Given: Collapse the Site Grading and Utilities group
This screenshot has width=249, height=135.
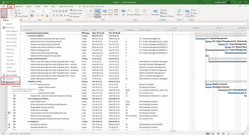Looking at the screenshot, I should click(27, 99).
